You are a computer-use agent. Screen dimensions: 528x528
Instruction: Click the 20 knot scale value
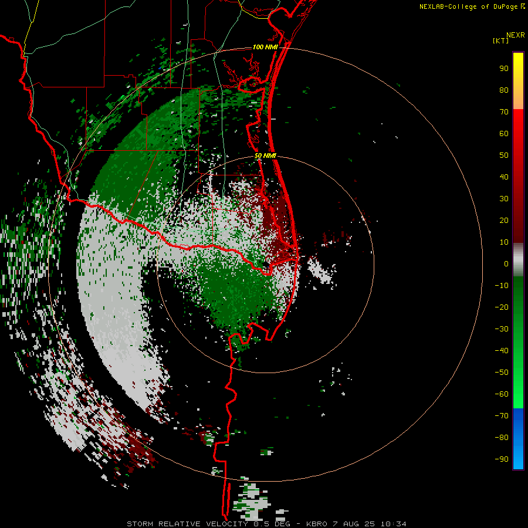(x=504, y=221)
